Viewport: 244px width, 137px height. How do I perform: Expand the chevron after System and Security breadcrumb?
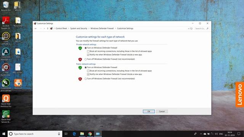coord(89,29)
